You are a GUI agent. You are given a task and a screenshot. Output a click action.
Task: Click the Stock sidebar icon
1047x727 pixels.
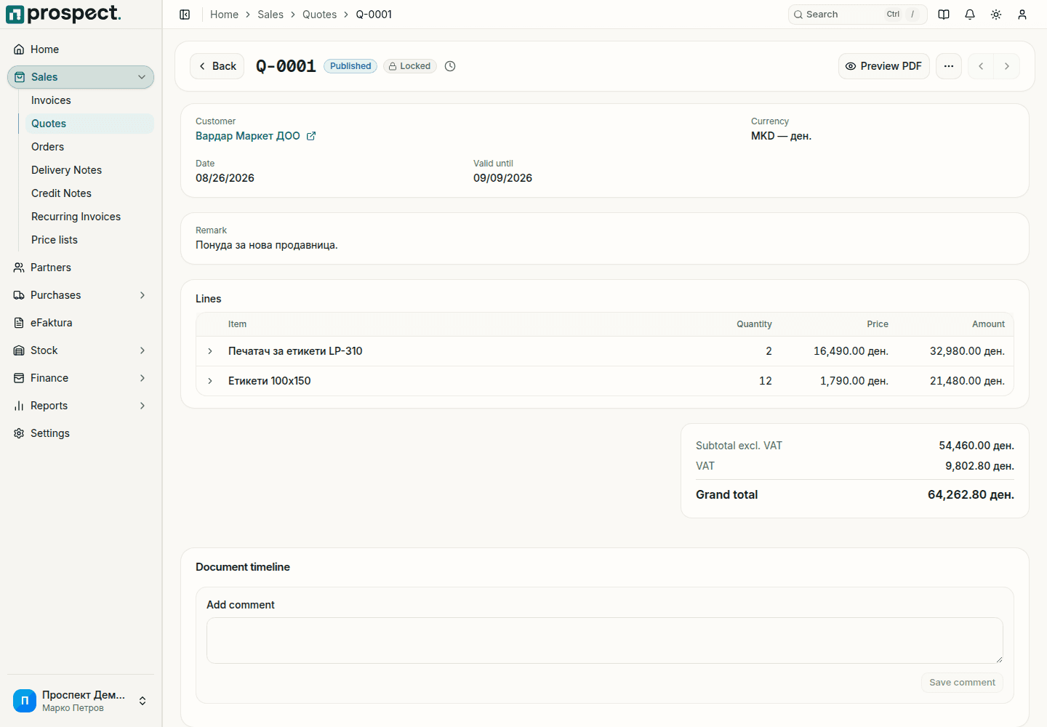coord(19,350)
